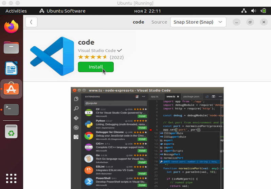Click the Visual Studio Code screenshot
The image size is (271, 189).
coord(147,138)
